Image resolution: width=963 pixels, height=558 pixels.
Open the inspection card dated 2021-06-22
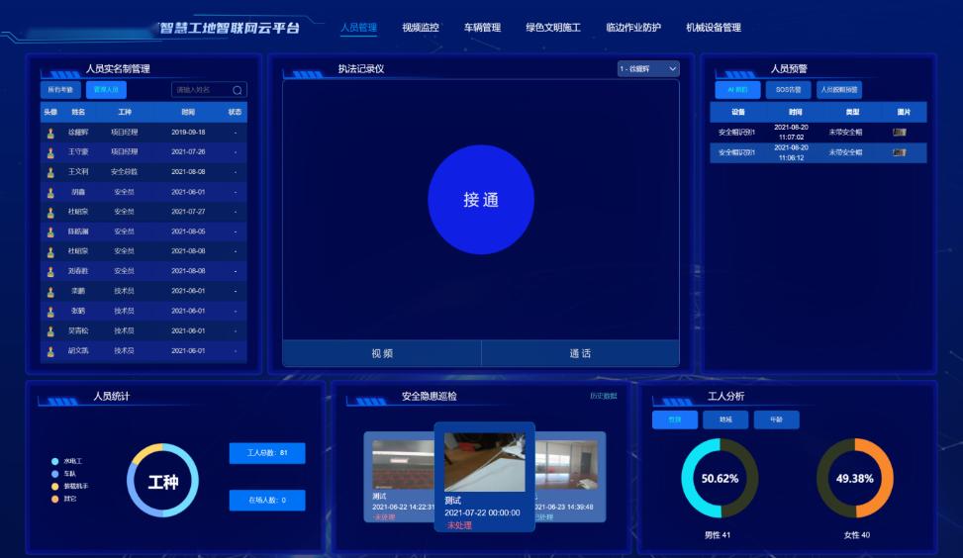399,477
